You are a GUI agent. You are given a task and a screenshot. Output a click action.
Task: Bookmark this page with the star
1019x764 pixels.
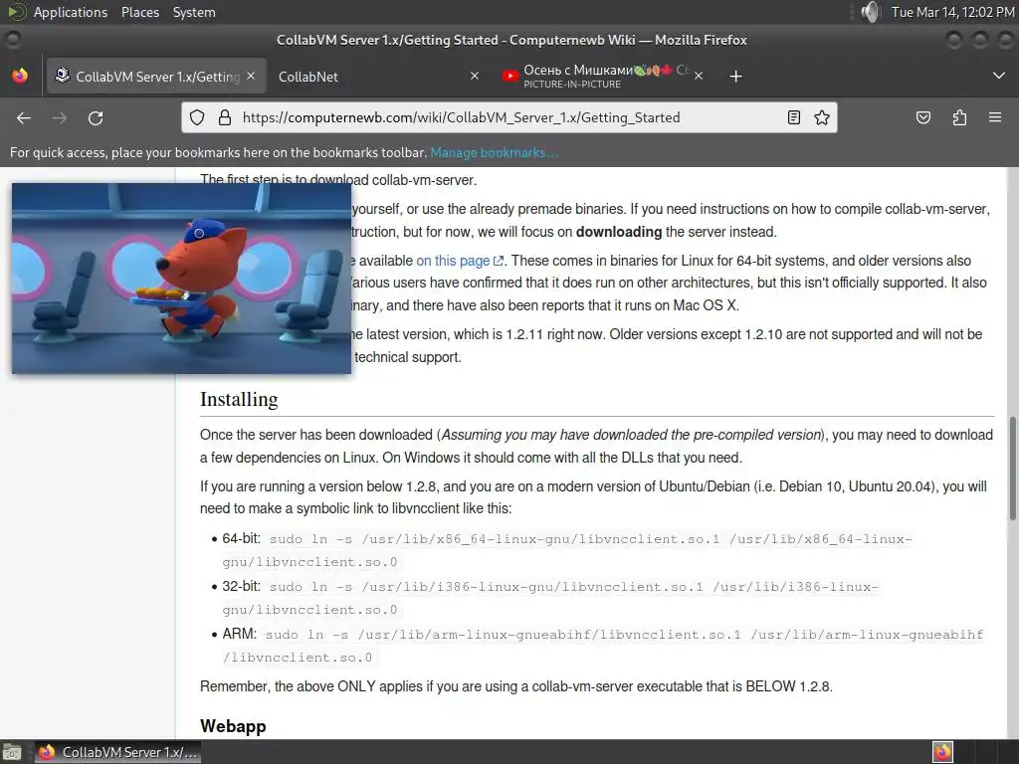(x=821, y=117)
